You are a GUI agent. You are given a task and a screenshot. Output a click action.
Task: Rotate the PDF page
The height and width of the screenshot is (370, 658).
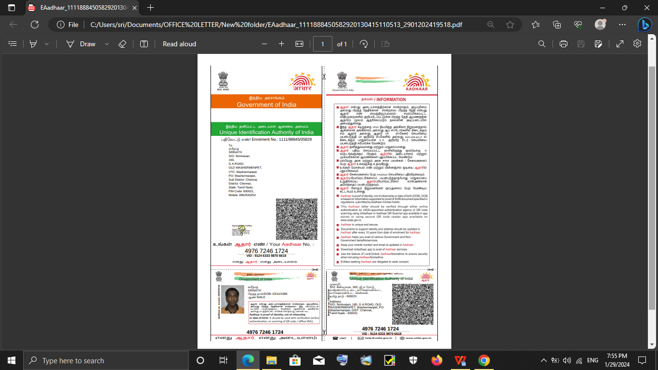(x=364, y=44)
